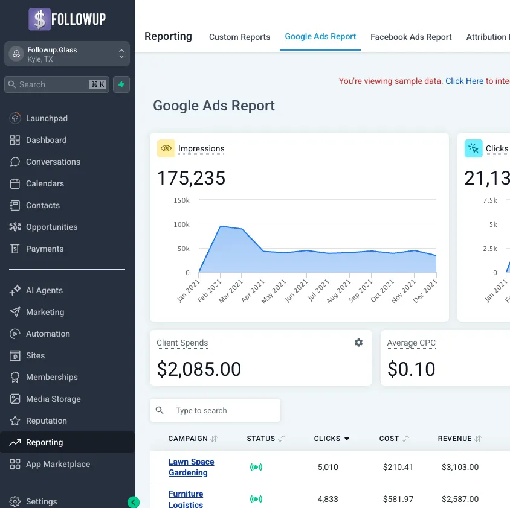Click the AI Agents sparkle icon
This screenshot has width=510, height=508.
click(x=15, y=290)
